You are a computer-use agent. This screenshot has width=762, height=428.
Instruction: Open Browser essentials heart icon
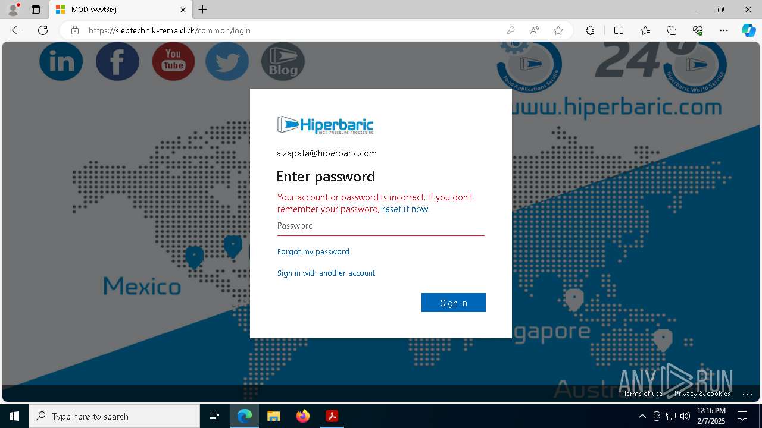698,30
